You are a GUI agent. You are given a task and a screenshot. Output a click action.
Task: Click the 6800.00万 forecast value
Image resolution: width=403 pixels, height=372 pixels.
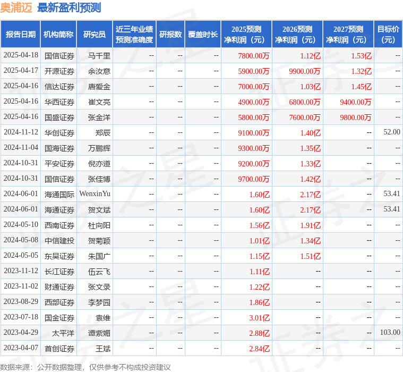point(305,102)
